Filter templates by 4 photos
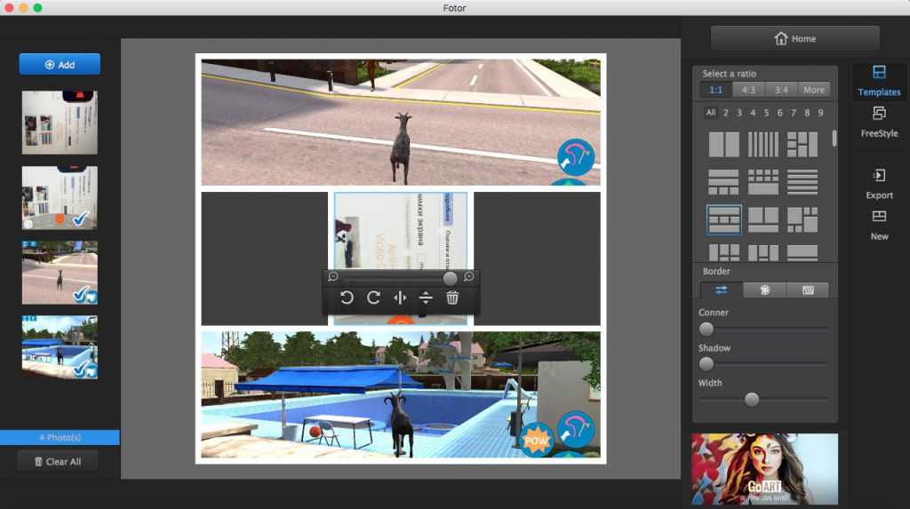 (753, 113)
